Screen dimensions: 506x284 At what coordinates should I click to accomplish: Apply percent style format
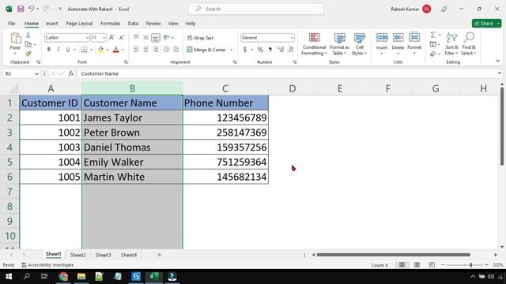point(260,50)
